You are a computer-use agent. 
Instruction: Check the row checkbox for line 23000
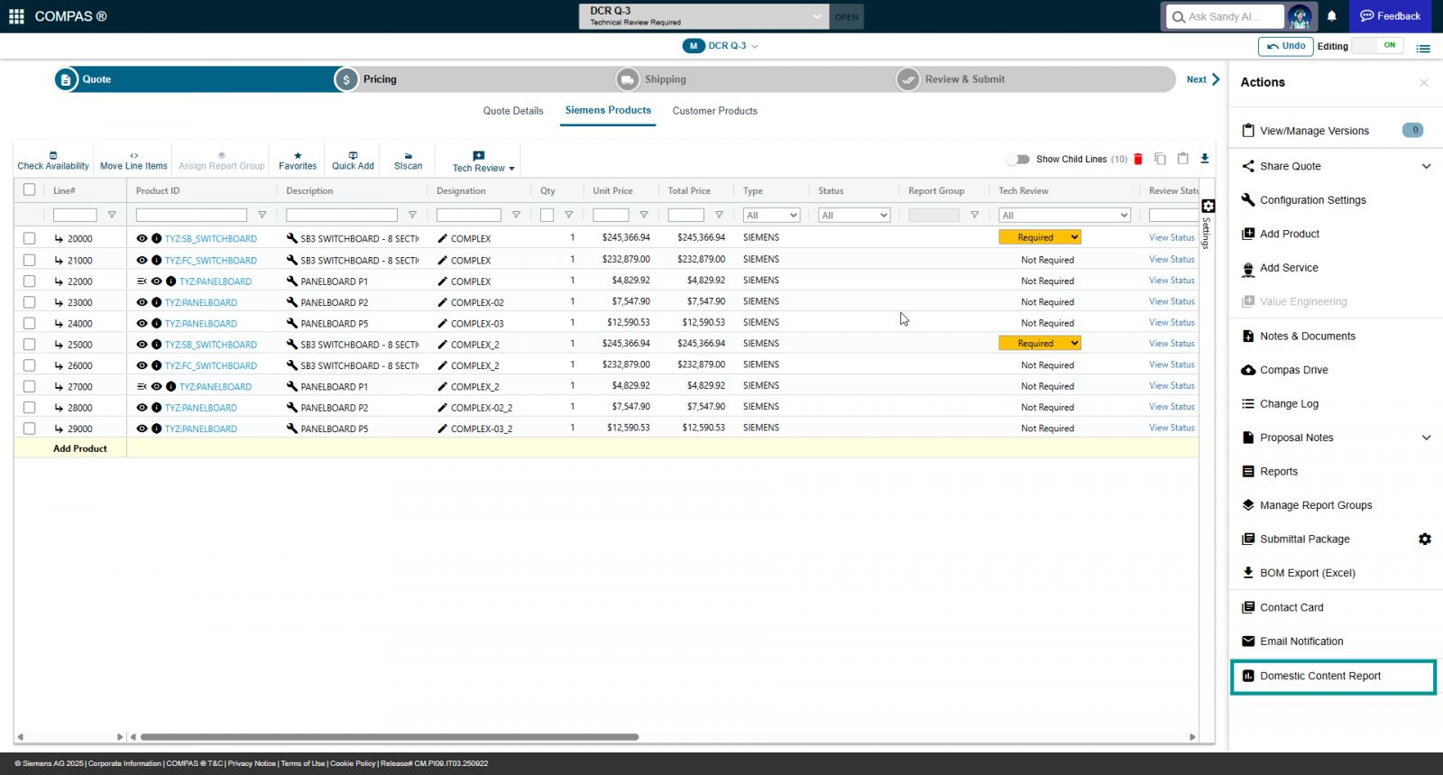pos(30,302)
